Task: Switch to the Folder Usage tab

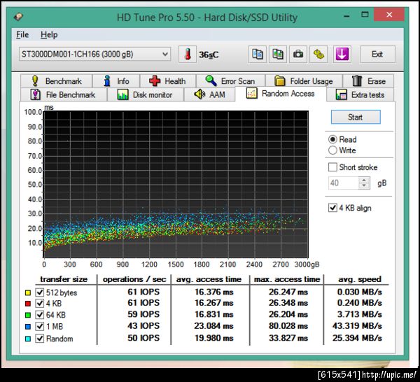Action: tap(304, 81)
